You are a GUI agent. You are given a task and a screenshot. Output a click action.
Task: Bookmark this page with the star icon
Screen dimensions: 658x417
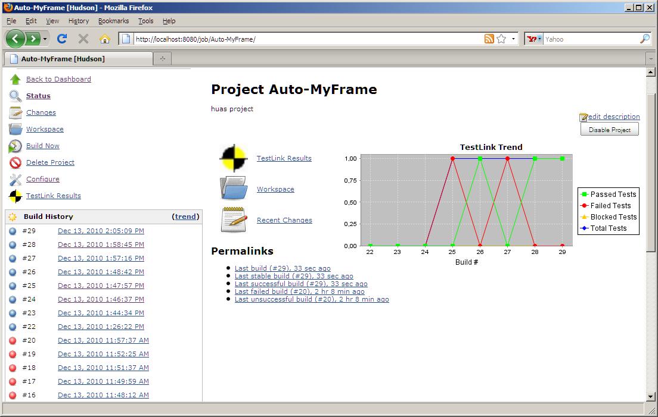click(x=501, y=39)
